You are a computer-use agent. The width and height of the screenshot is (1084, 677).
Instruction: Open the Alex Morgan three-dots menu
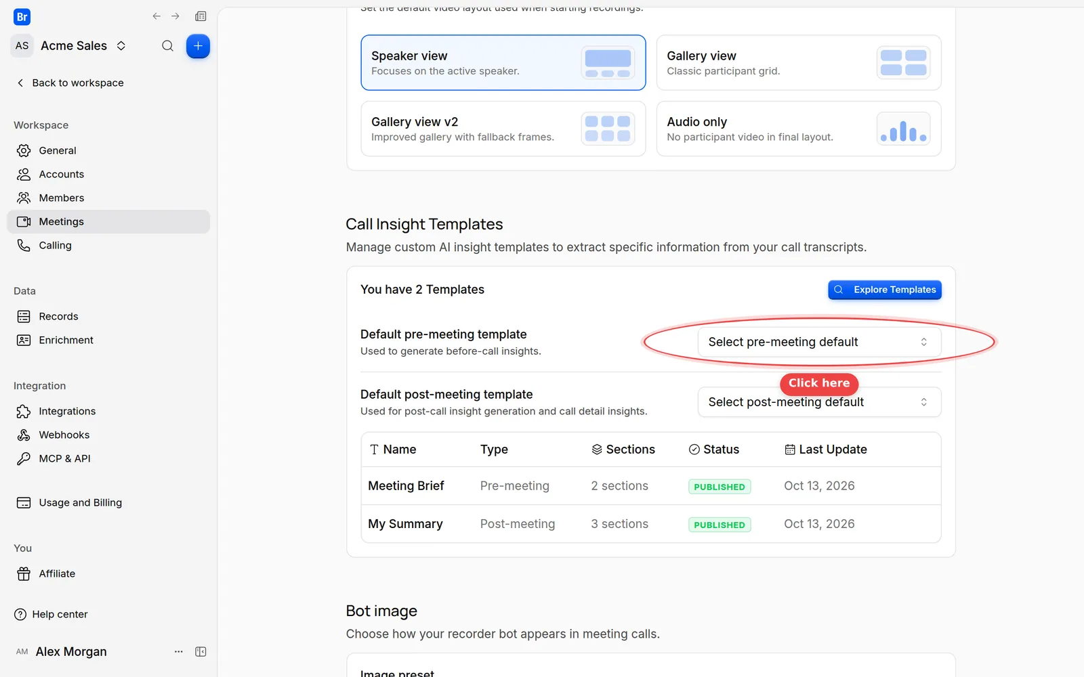(179, 651)
